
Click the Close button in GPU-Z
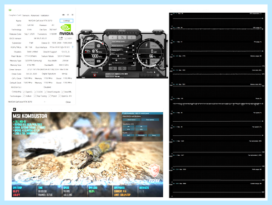[x=68, y=102]
